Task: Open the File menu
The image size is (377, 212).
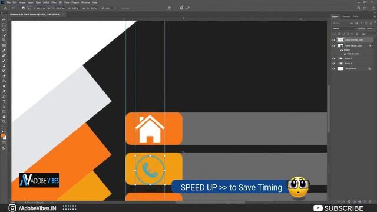Action: [x=8, y=2]
